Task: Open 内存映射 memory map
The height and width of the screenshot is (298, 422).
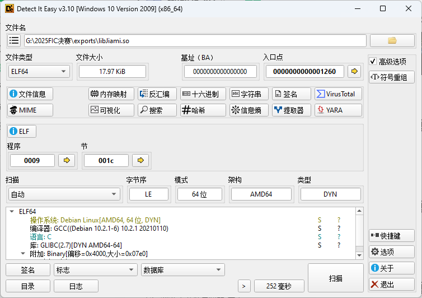Action: click(x=111, y=94)
